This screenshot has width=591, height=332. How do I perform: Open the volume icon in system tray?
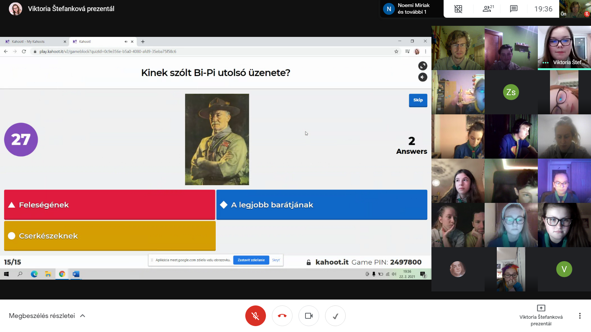tap(394, 274)
